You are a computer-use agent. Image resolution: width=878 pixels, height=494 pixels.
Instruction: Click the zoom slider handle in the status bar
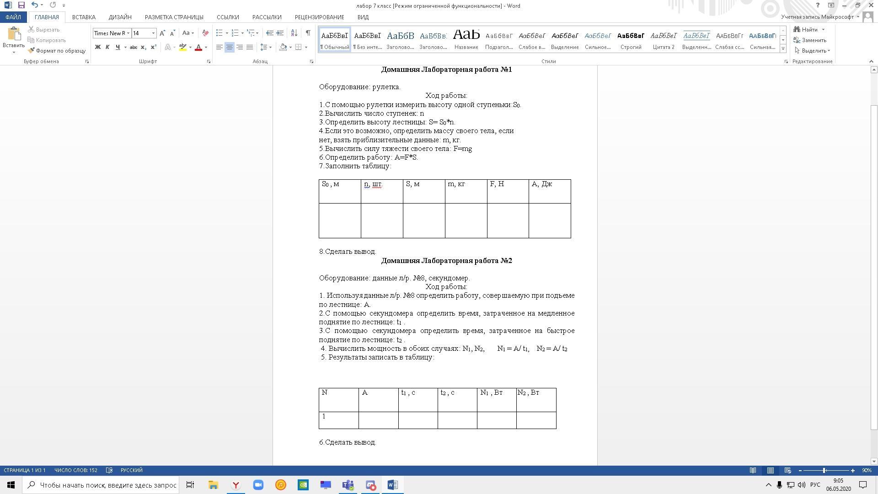click(824, 470)
